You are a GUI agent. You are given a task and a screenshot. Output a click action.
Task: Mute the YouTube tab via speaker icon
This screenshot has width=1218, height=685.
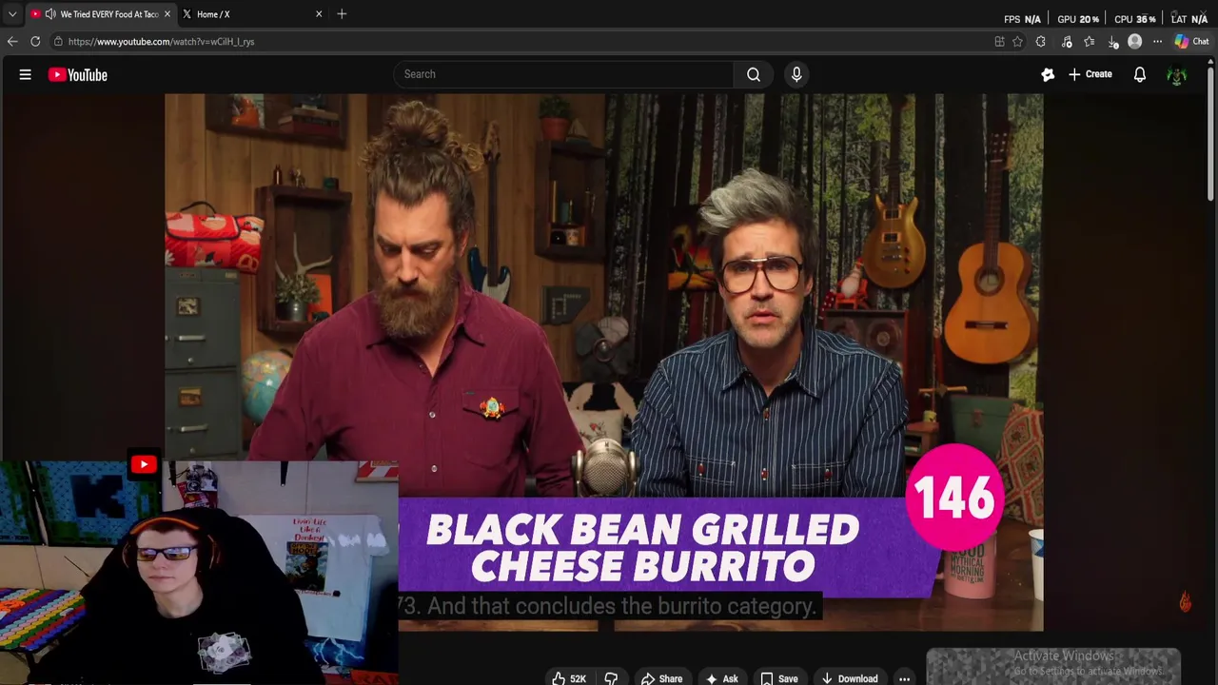(x=49, y=14)
